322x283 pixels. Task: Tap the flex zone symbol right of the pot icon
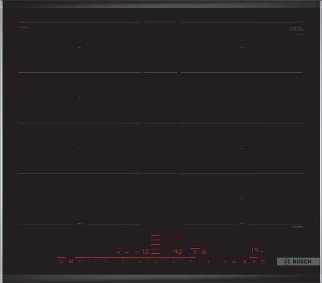[x=204, y=252]
